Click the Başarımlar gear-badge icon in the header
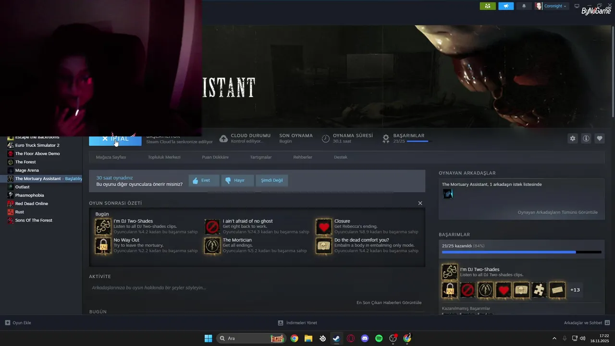615x346 pixels. (386, 139)
